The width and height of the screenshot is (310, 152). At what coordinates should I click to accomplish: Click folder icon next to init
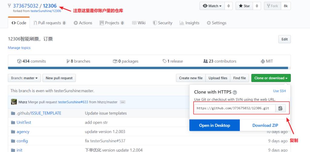coord(13,150)
